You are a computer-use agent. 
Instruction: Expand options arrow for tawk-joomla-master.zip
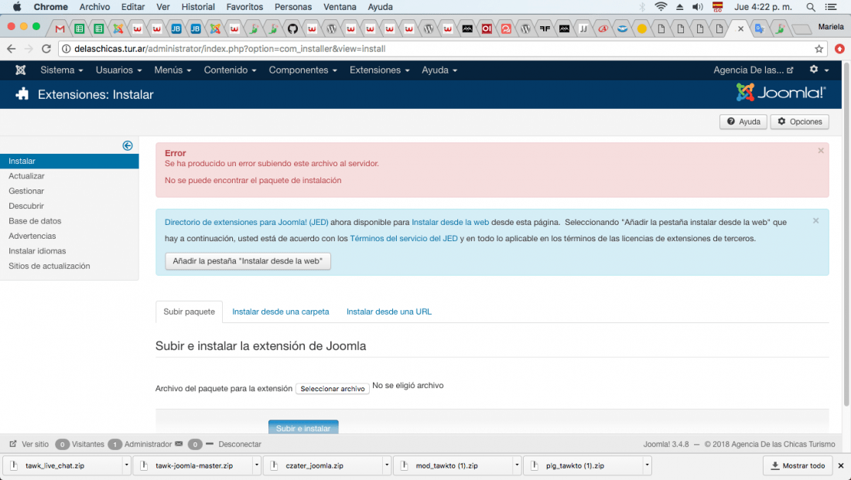(257, 465)
